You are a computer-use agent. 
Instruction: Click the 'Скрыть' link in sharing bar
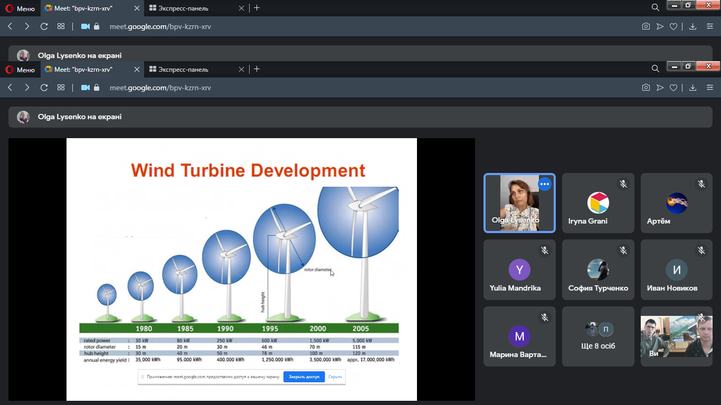335,377
